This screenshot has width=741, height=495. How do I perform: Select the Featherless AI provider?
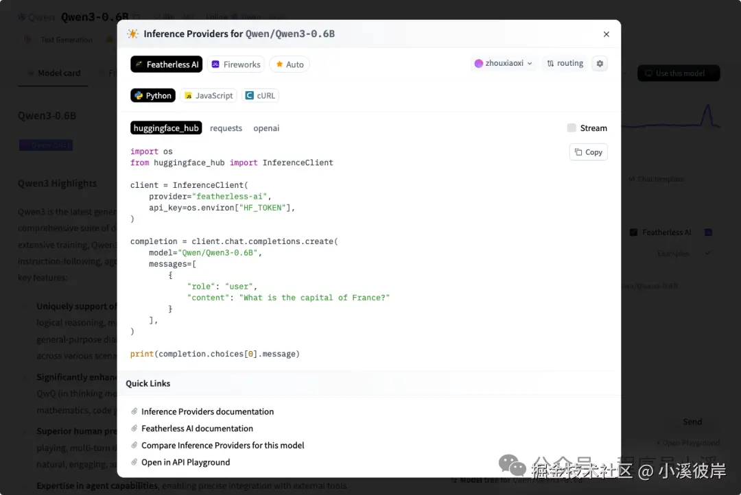tap(166, 64)
